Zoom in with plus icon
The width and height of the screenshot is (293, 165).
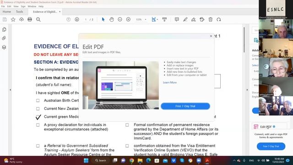(128, 19)
